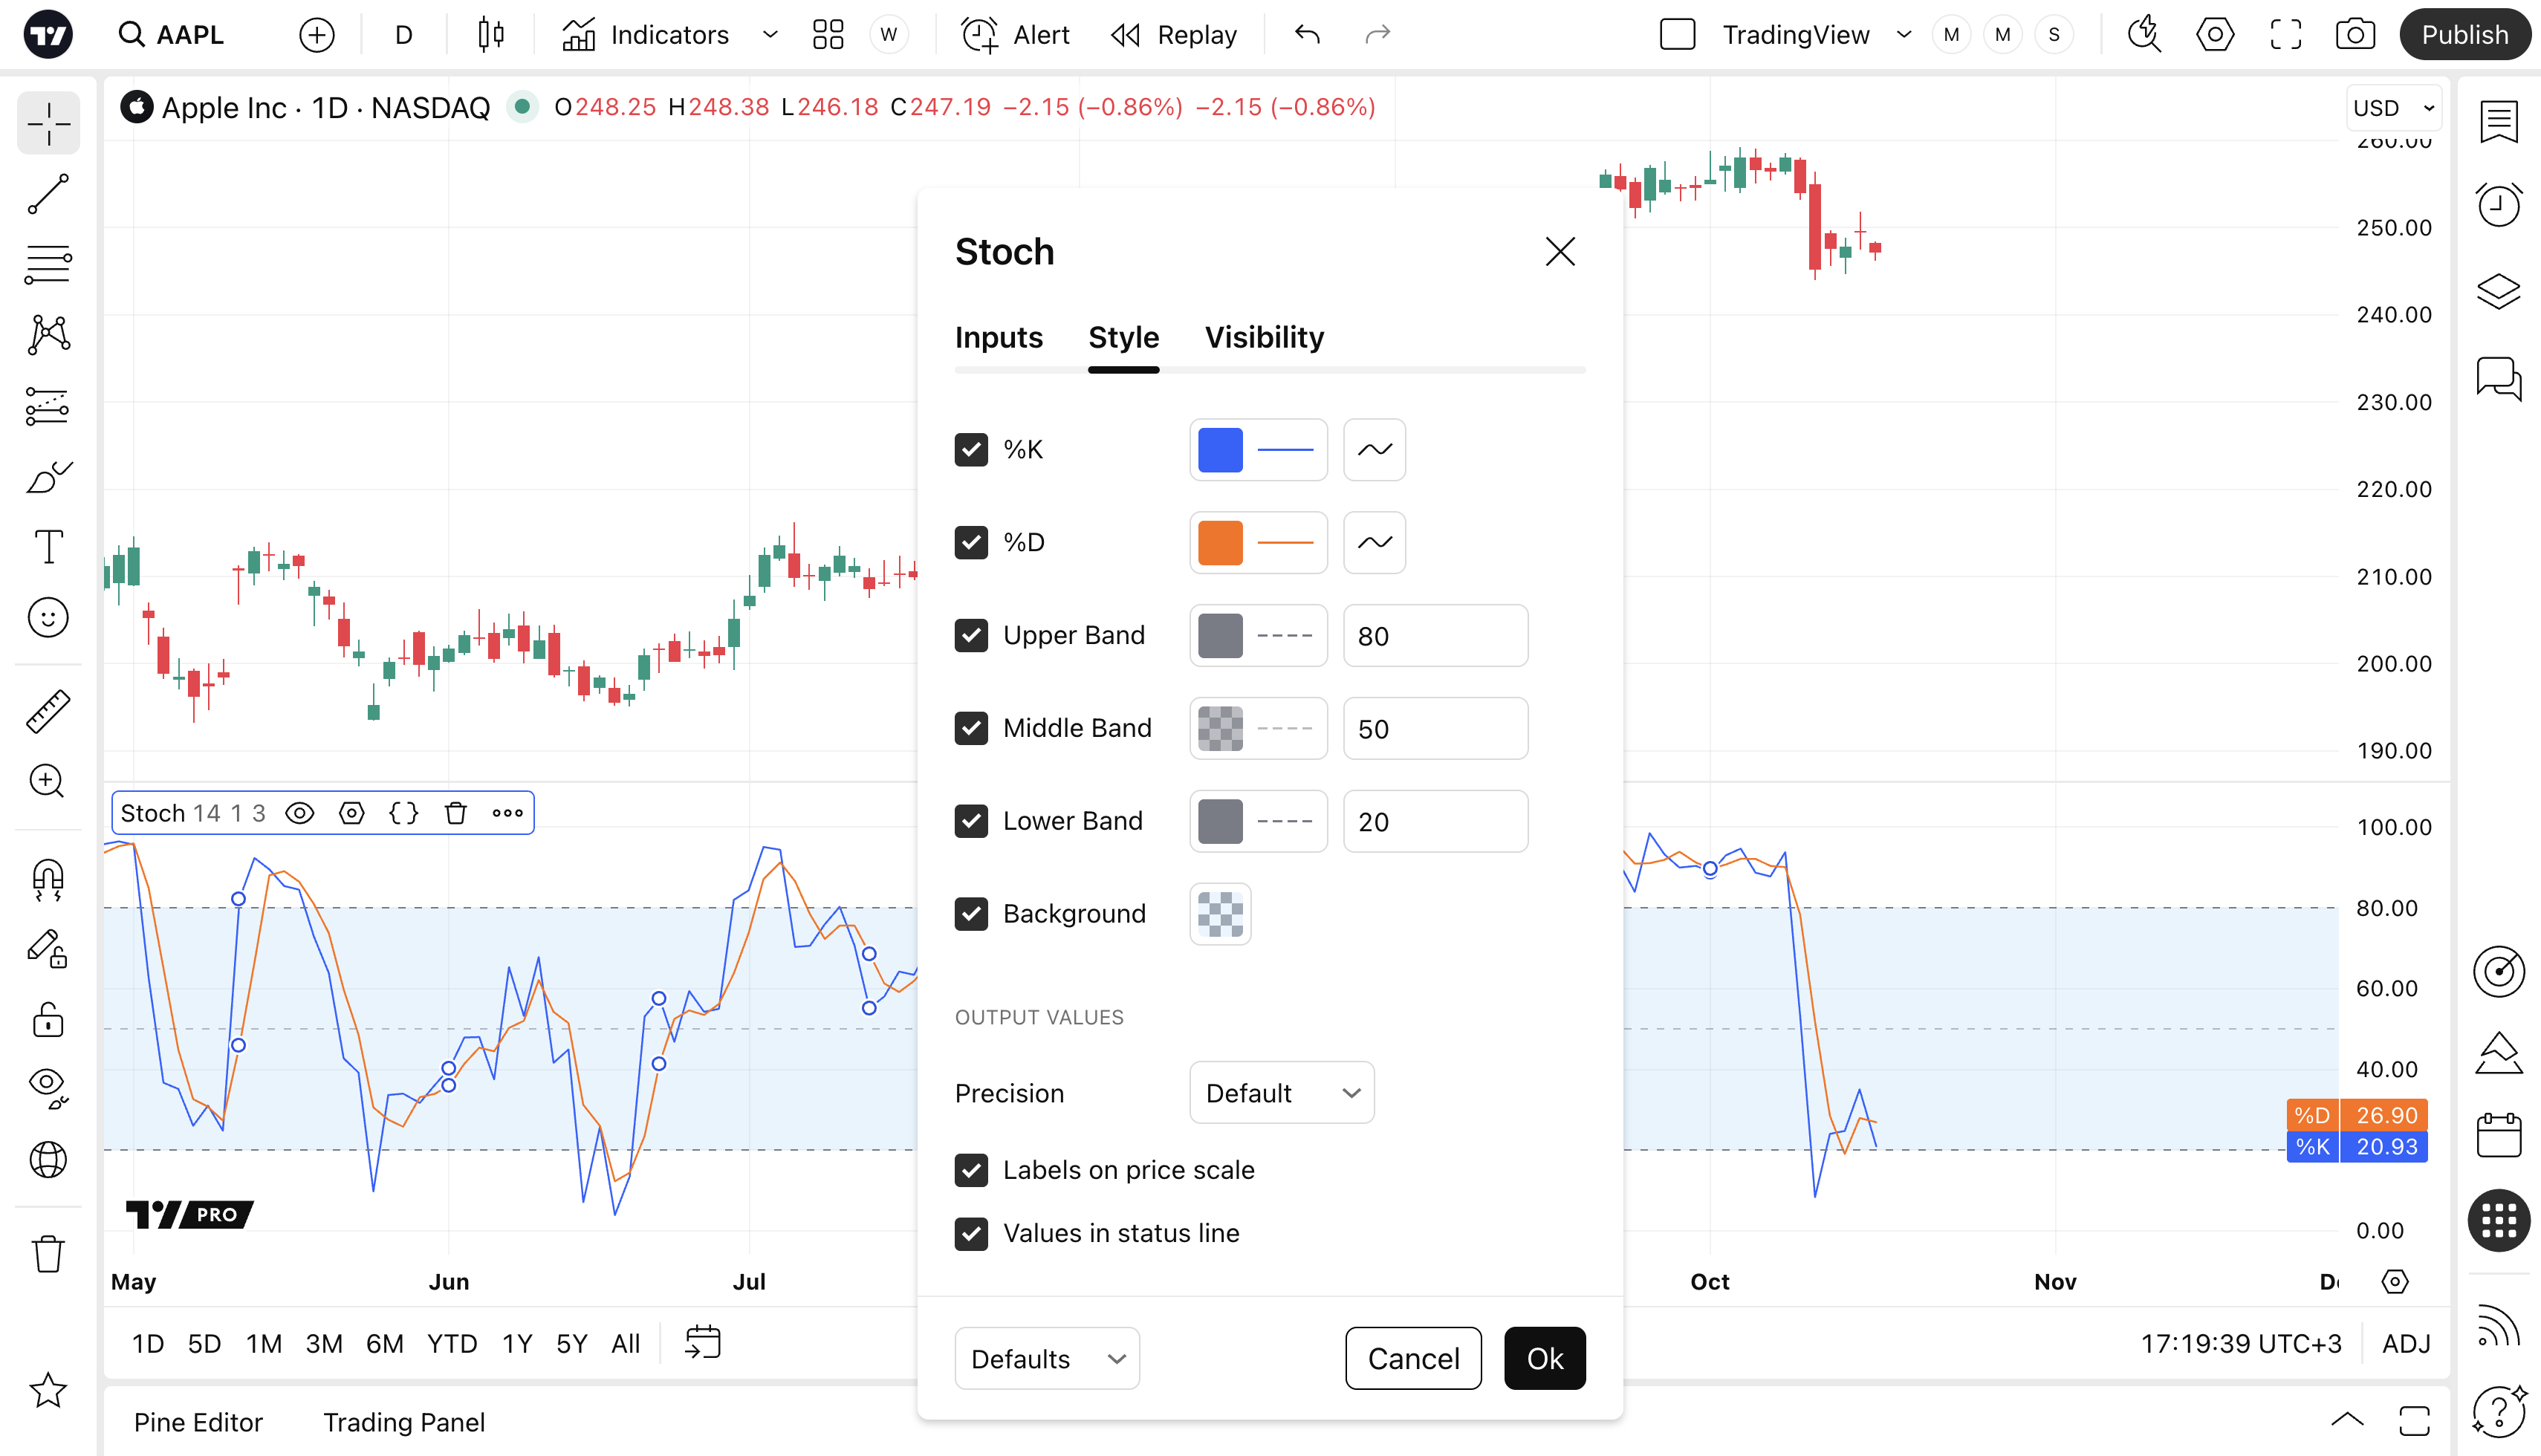This screenshot has width=2541, height=1456.
Task: Select the Trend Line drawing tool
Action: [48, 194]
